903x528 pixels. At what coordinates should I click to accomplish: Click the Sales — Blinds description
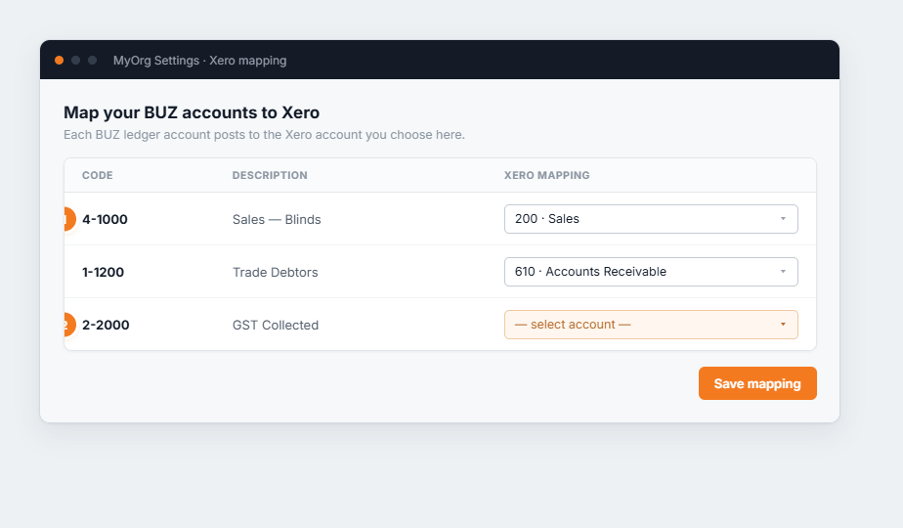coord(277,220)
